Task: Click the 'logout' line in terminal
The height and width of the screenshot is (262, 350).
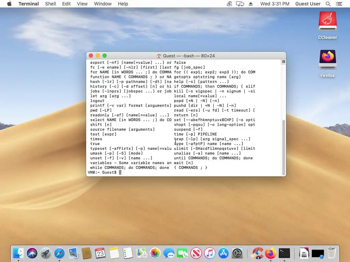Action: coord(97,101)
